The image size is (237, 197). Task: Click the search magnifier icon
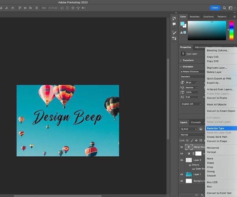point(225,8)
